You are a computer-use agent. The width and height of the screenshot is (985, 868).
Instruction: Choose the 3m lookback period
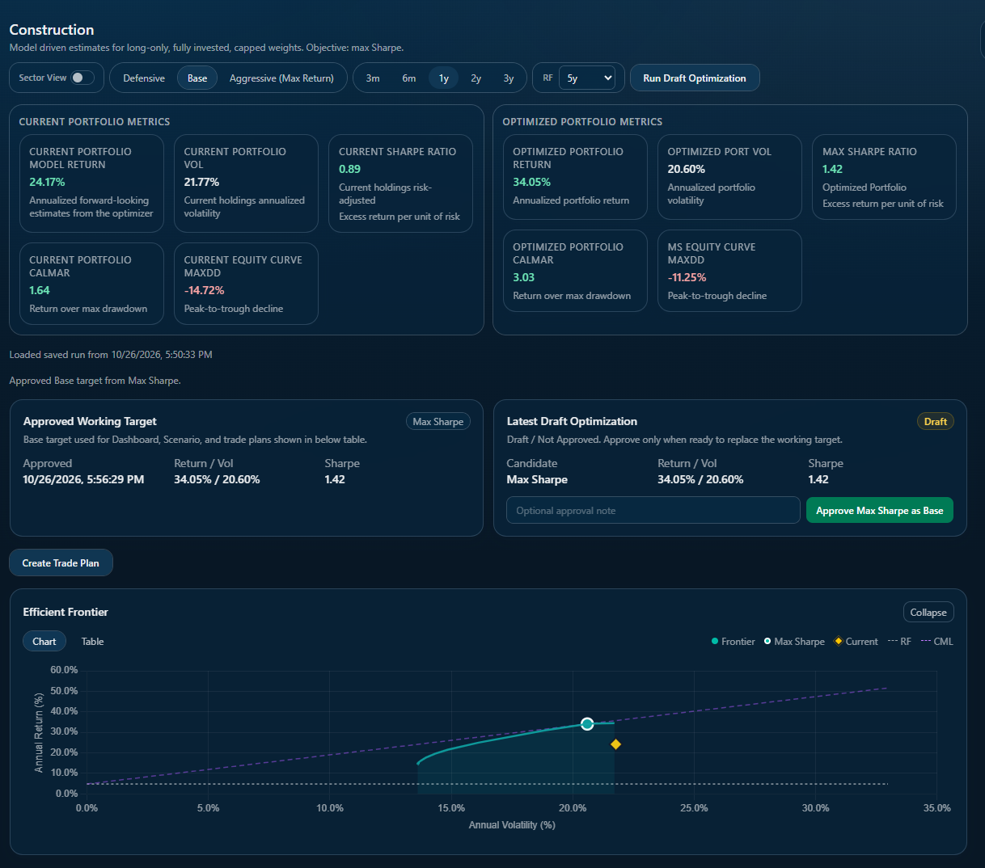coord(373,78)
